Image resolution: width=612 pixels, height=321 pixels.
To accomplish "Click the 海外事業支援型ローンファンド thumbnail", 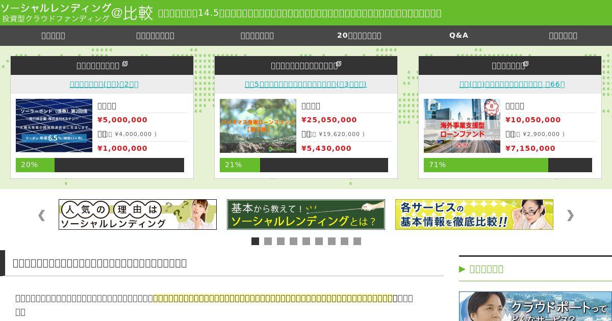I will pos(462,125).
